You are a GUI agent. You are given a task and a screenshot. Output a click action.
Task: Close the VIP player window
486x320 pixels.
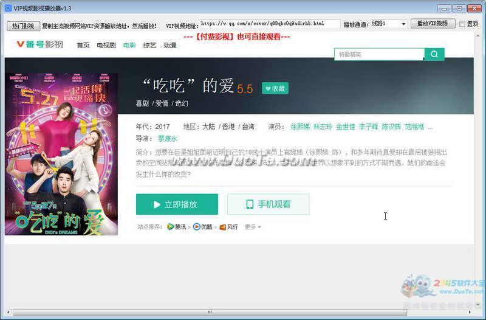(x=474, y=9)
